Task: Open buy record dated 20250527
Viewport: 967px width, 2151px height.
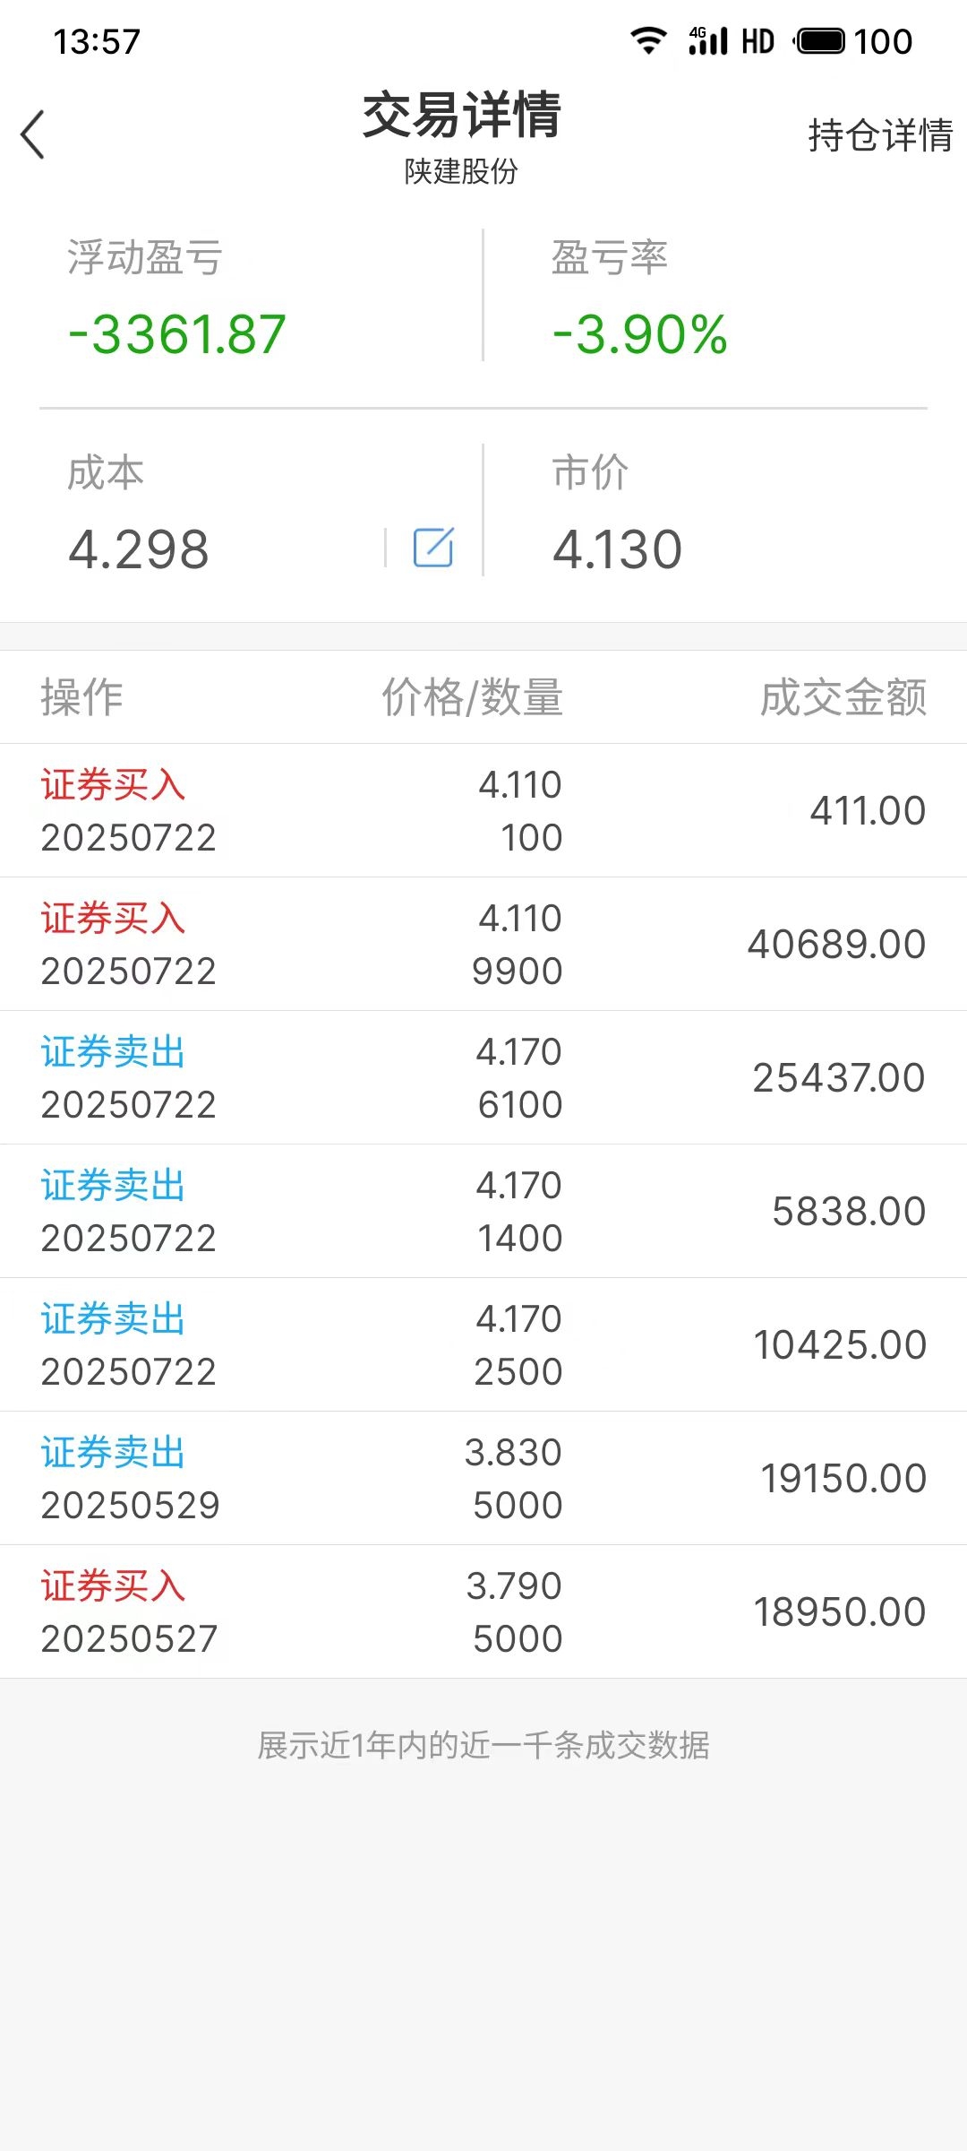Action: coord(483,1611)
